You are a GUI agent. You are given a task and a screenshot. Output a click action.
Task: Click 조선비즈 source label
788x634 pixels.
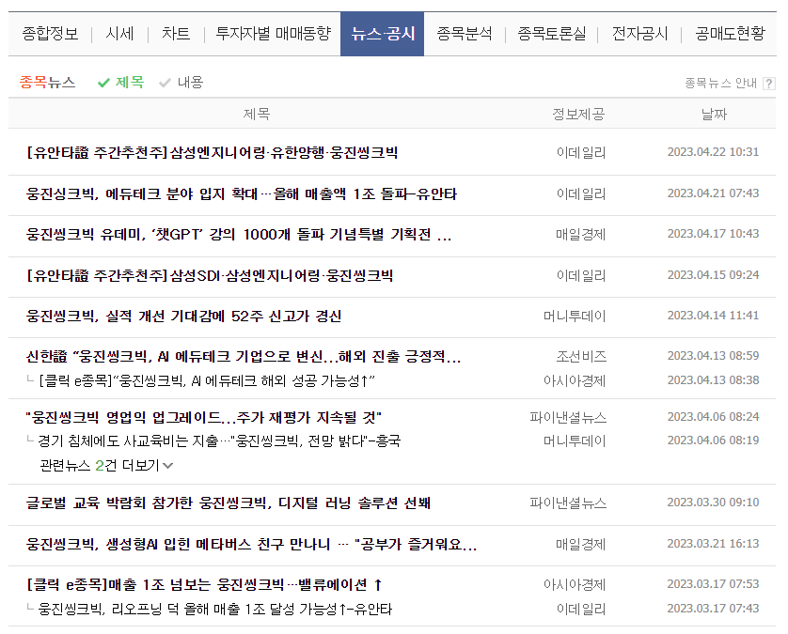pos(581,356)
